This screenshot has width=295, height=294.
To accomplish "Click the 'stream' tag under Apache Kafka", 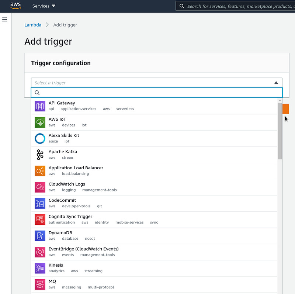I will (68, 158).
